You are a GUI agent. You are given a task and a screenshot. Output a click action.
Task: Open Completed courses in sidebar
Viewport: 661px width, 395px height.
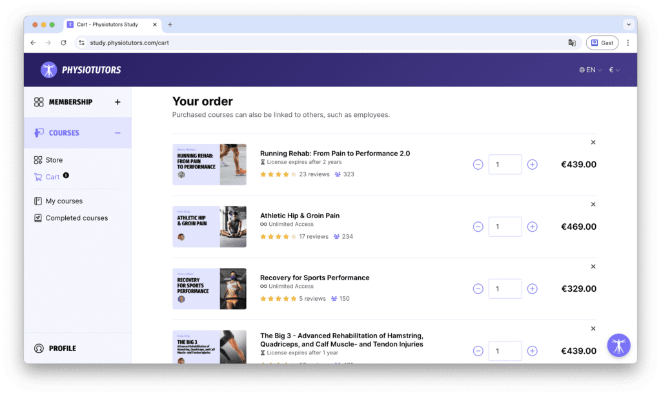(76, 218)
